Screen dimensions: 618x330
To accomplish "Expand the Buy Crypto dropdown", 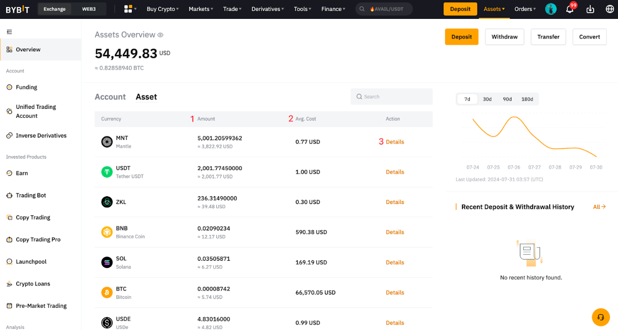I will [162, 9].
